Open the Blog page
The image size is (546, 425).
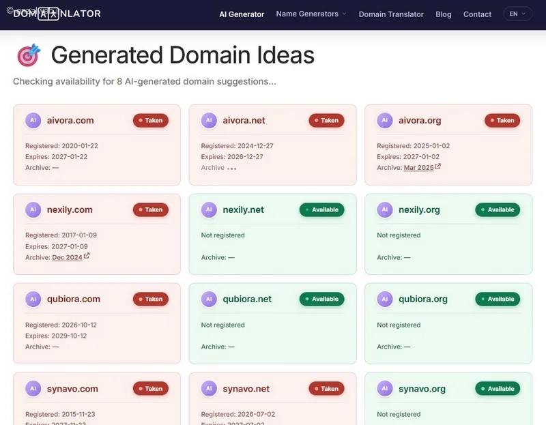pos(443,14)
